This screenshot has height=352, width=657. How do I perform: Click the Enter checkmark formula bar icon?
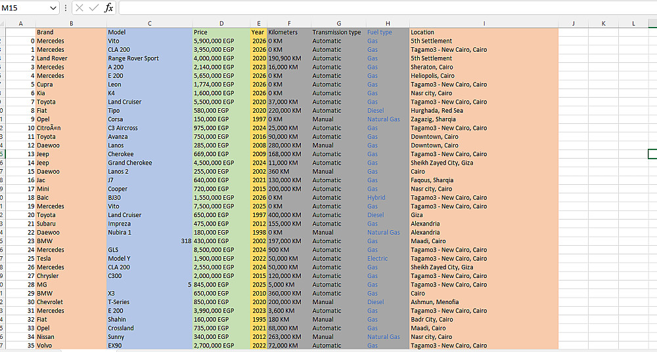pos(94,8)
